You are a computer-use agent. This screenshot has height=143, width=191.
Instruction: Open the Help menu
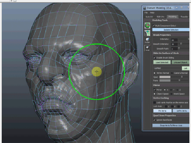[x=152, y=12]
